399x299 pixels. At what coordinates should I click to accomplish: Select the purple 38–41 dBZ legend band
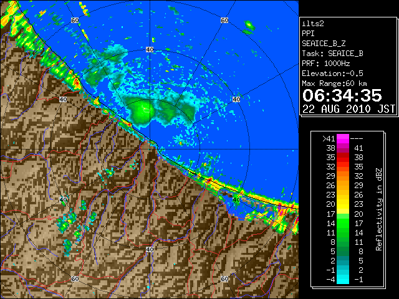[x=343, y=148]
